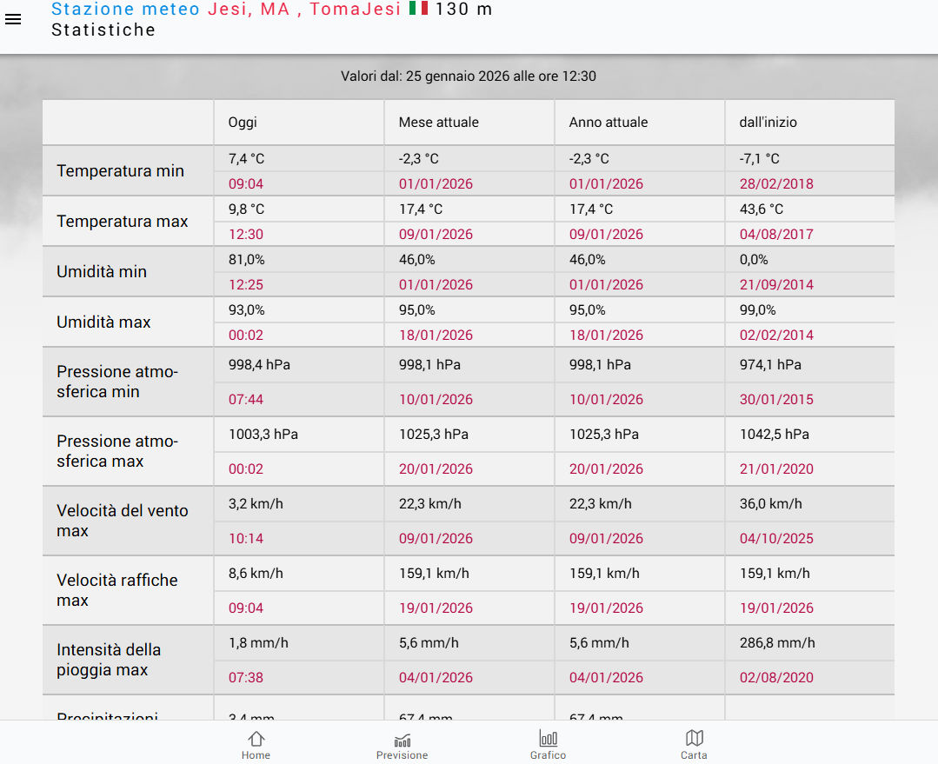
Task: Select the Oggi column header
Action: coord(243,123)
